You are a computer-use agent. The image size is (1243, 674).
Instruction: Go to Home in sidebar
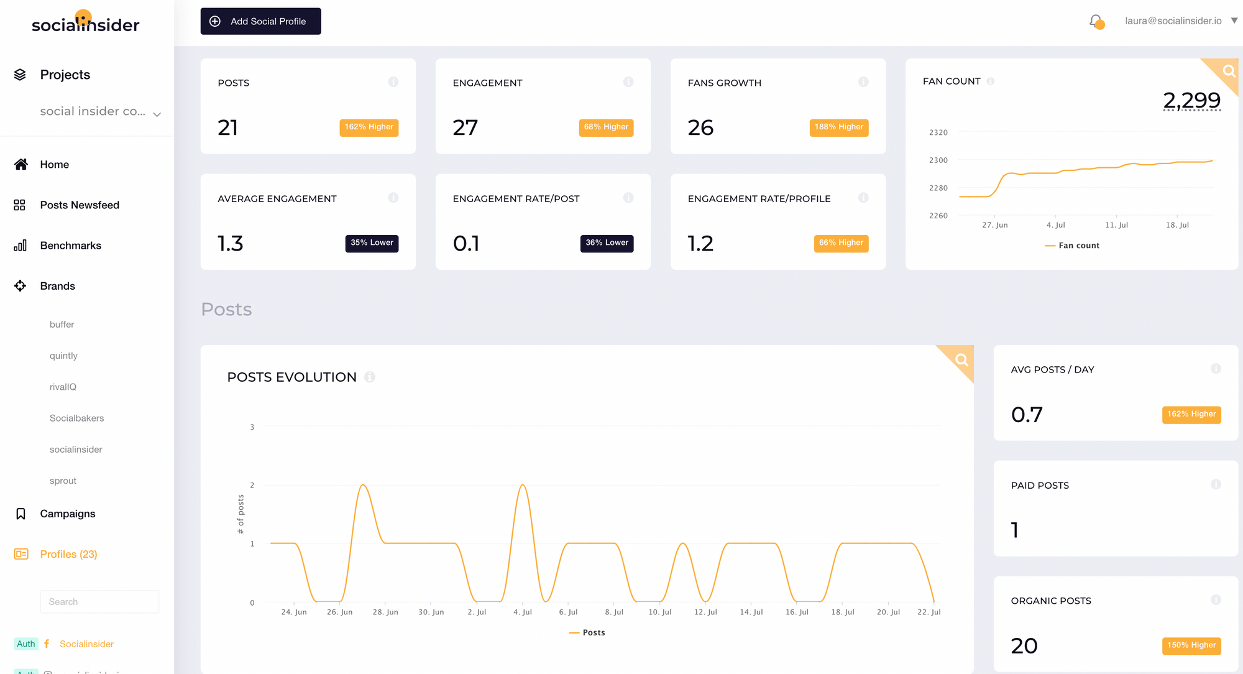coord(55,164)
